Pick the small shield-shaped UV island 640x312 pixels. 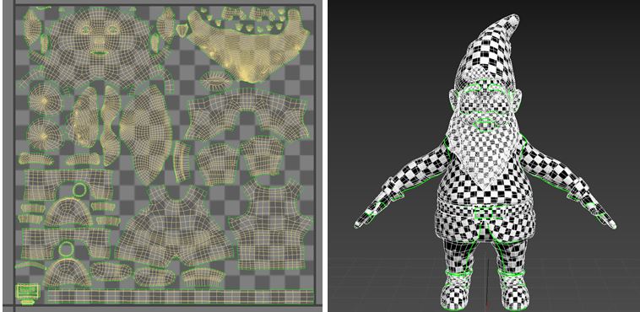point(182,30)
